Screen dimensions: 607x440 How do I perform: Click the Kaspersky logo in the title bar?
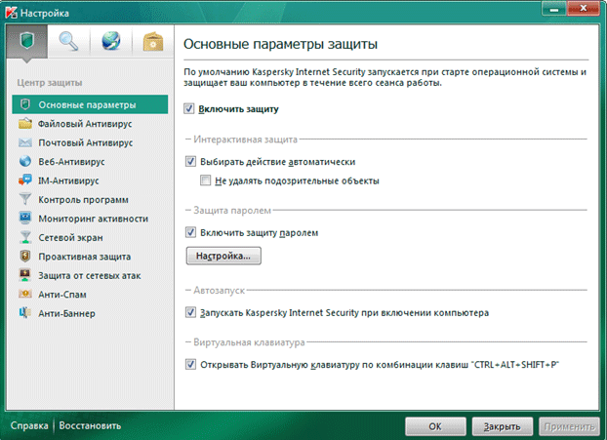12,13
